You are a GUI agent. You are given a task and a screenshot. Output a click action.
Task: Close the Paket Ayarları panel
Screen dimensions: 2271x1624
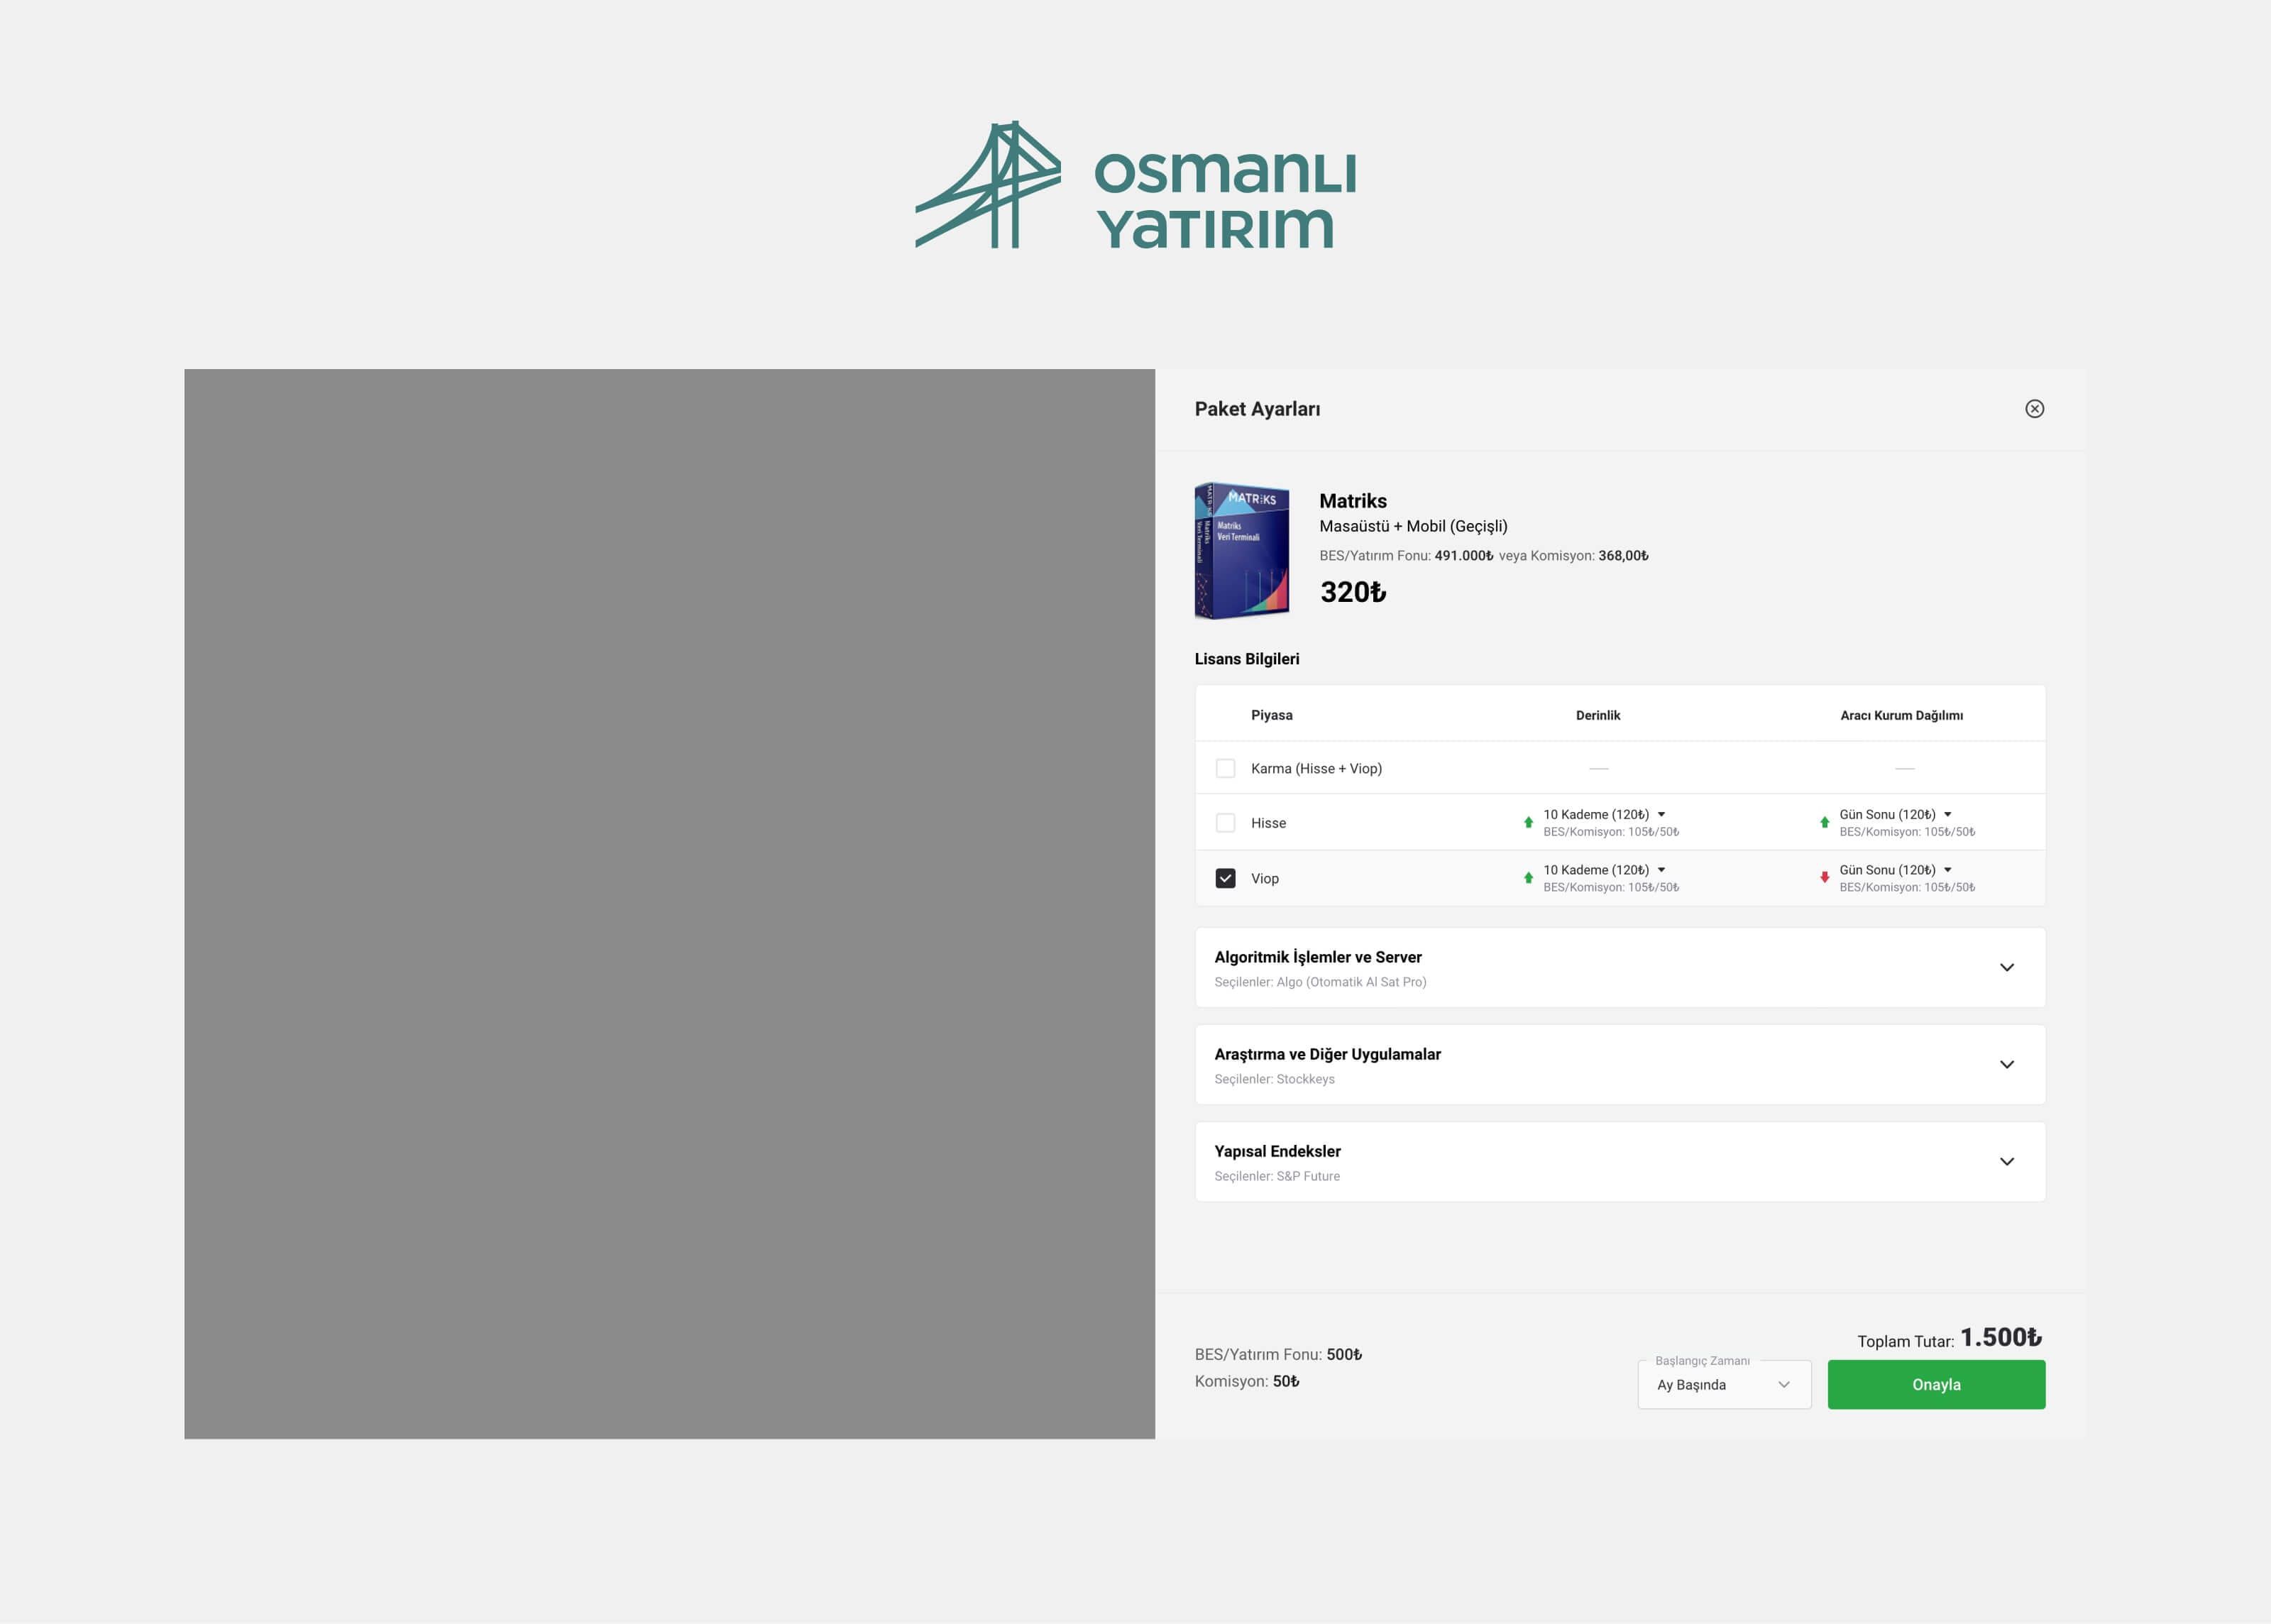click(x=2034, y=408)
